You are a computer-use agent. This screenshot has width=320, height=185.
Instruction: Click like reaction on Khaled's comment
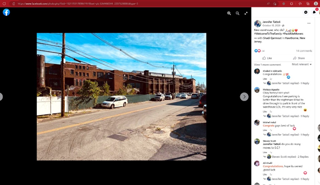288,77
